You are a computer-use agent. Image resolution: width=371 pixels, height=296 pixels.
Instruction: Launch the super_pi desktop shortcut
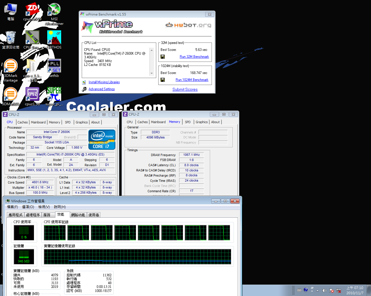[x=54, y=97]
